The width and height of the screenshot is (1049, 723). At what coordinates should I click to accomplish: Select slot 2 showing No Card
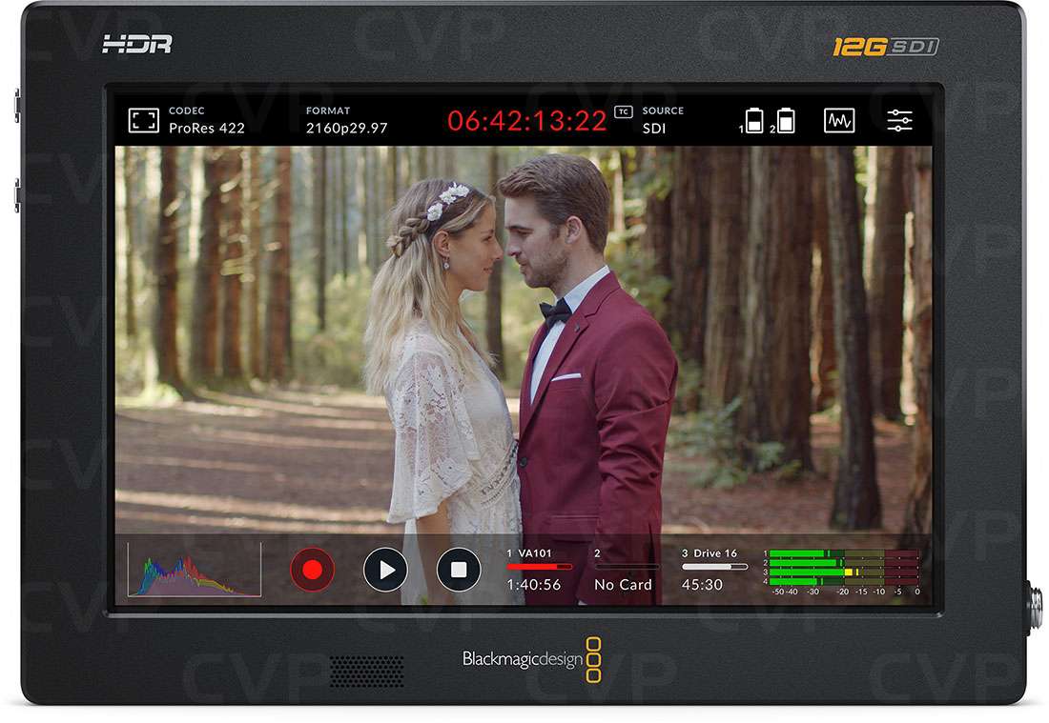pyautogui.click(x=624, y=570)
